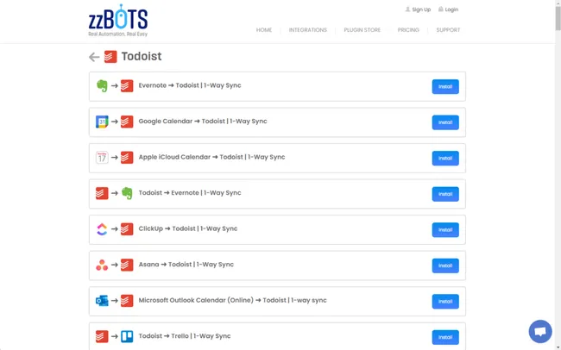Image resolution: width=561 pixels, height=350 pixels.
Task: Open the chat bubble widget
Action: [540, 331]
